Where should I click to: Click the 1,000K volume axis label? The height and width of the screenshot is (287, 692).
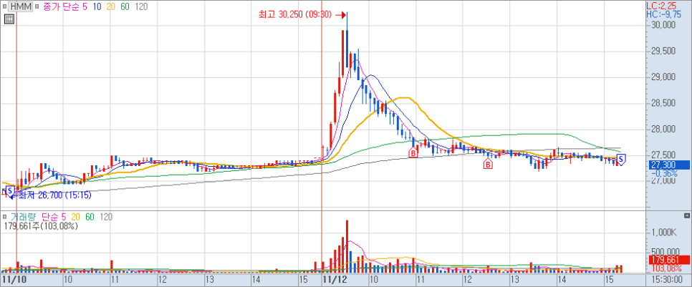tap(664, 233)
